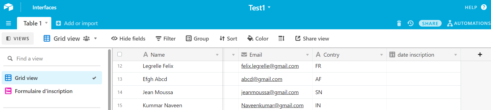This screenshot has width=491, height=110.
Task: Open the Formulaire d'inscription view
Action: (52, 91)
